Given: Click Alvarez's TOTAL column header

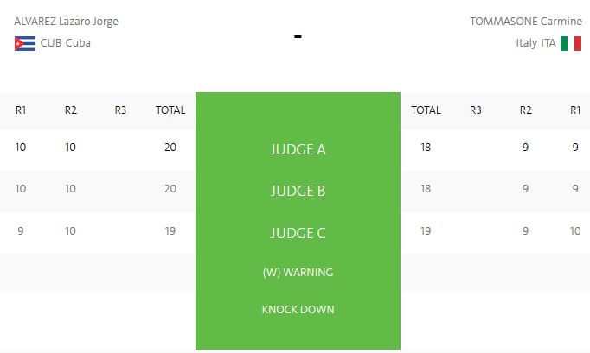Looking at the screenshot, I should point(170,110).
